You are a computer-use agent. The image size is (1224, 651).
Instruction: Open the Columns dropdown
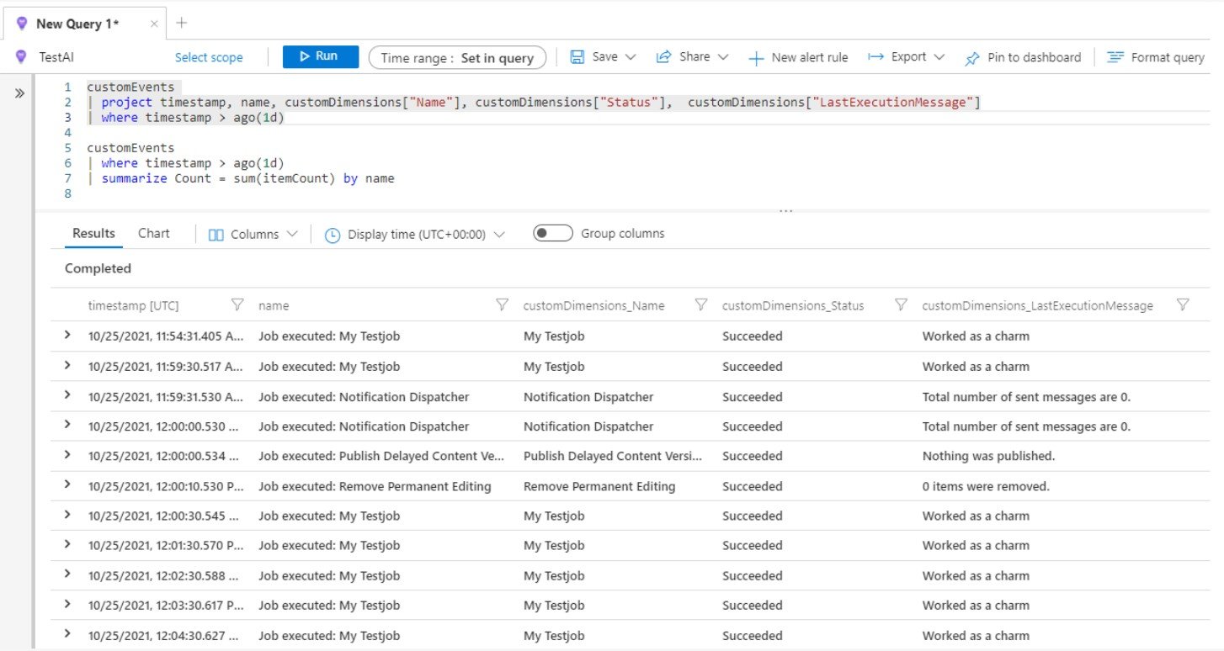click(253, 235)
